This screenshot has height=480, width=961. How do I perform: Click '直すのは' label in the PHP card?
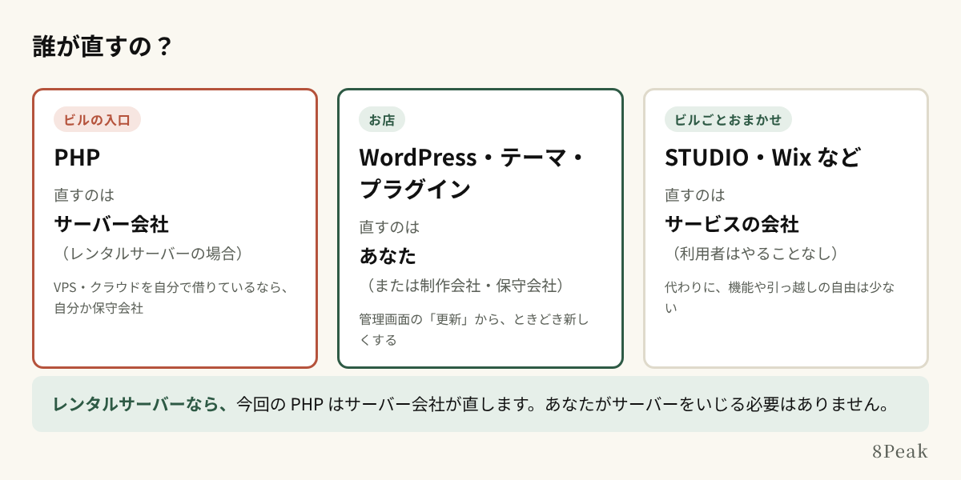click(x=84, y=194)
